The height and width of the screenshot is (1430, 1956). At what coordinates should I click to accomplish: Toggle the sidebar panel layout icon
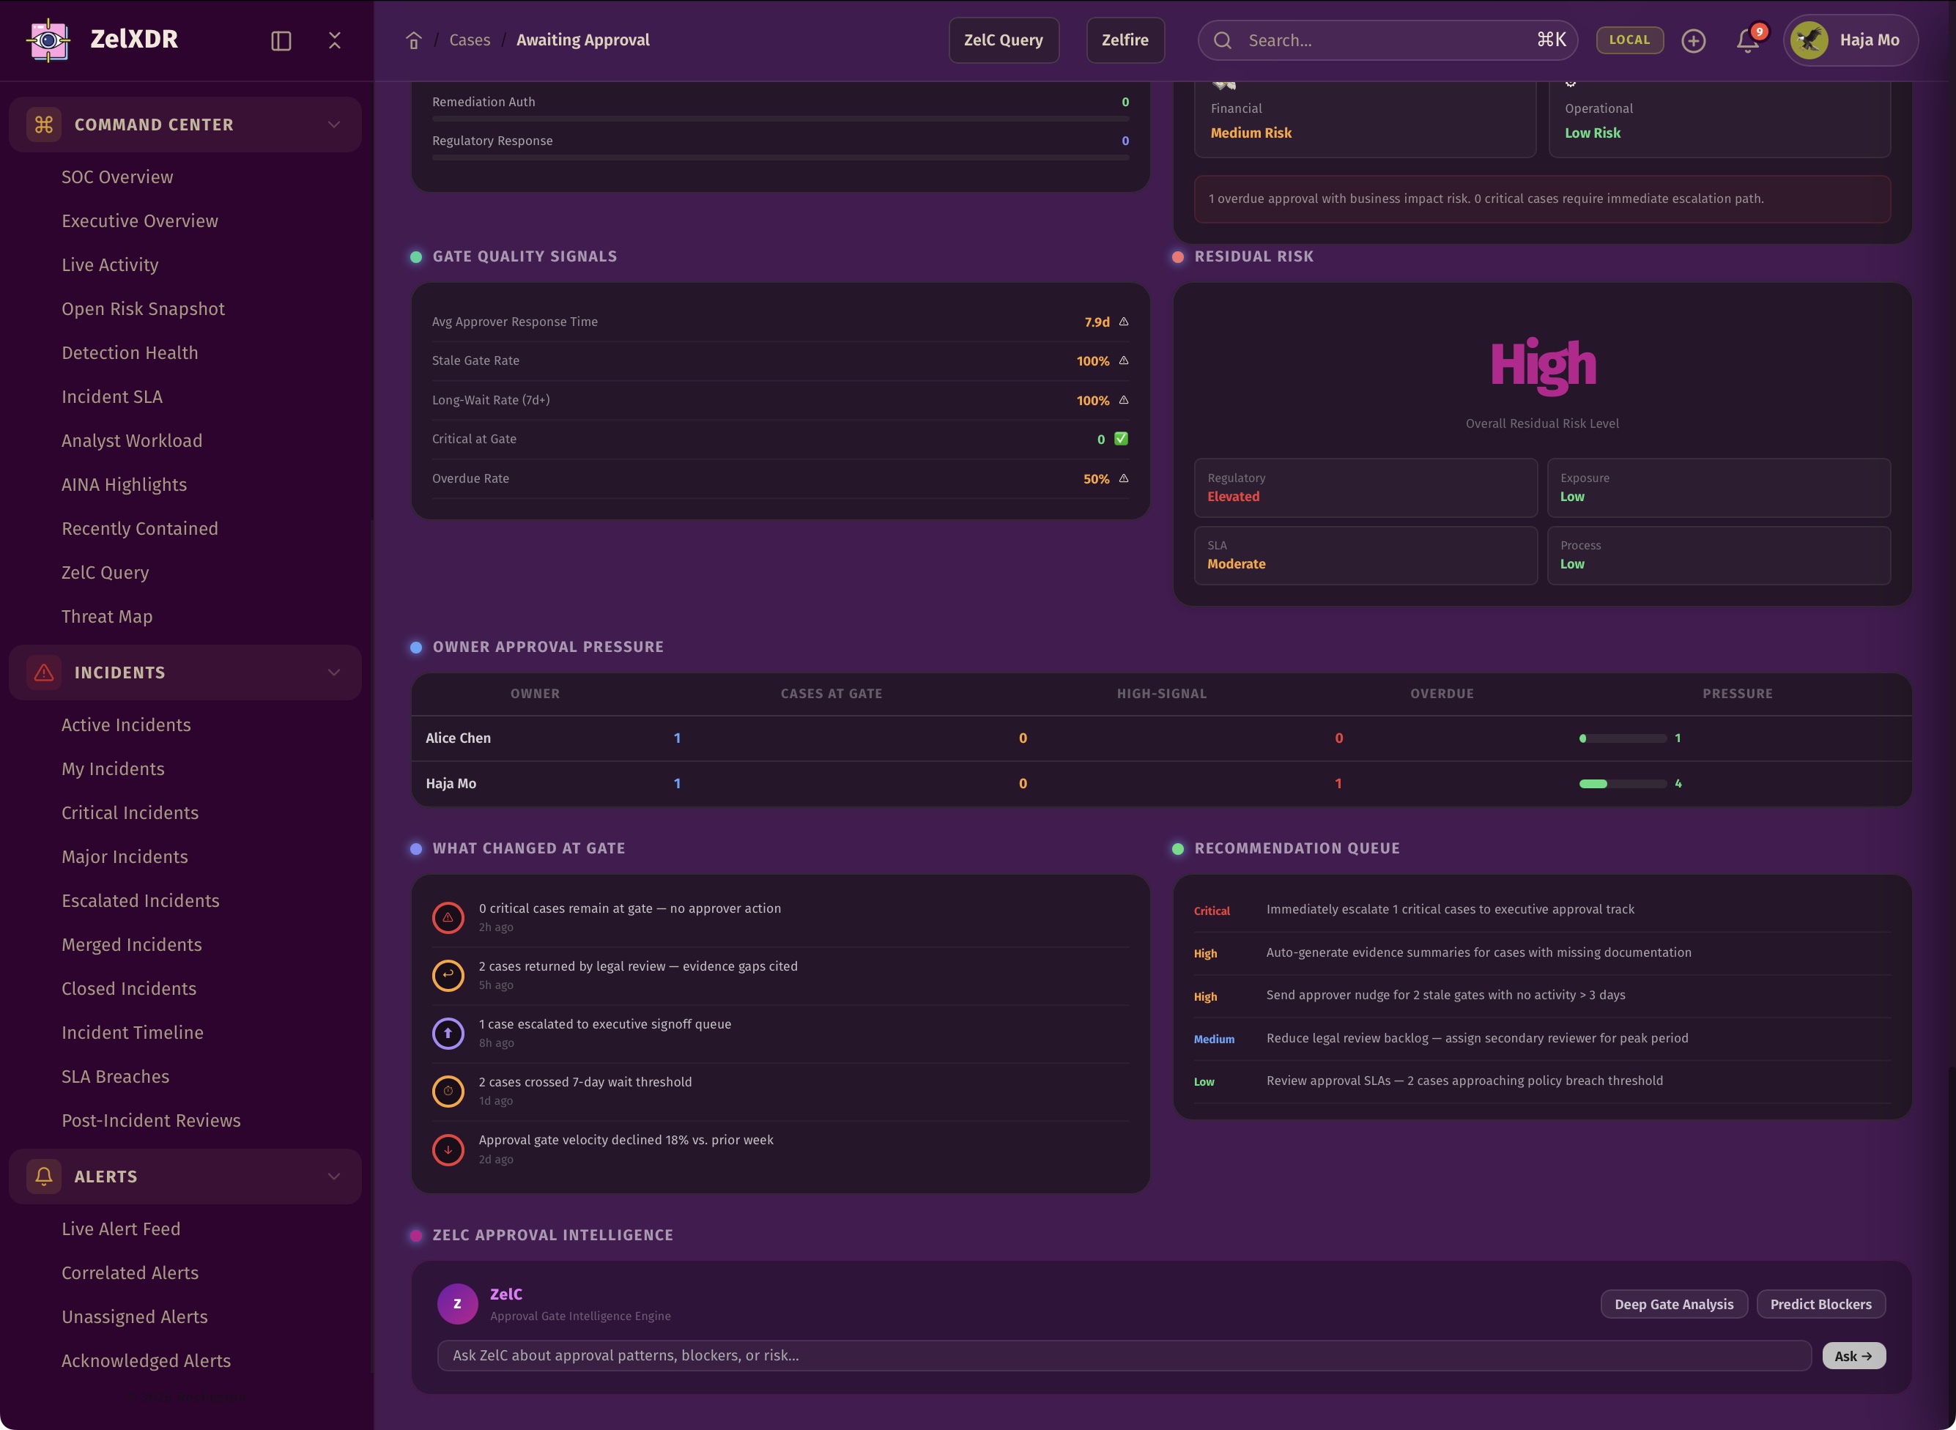click(x=281, y=41)
